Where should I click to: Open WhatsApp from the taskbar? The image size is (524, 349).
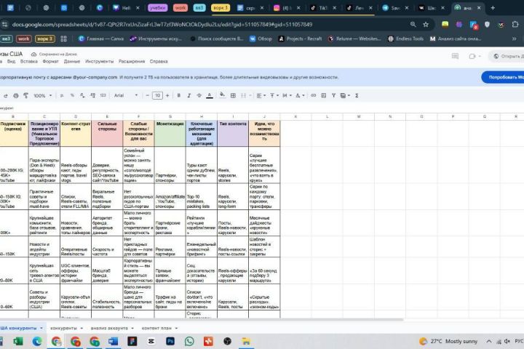point(189,341)
